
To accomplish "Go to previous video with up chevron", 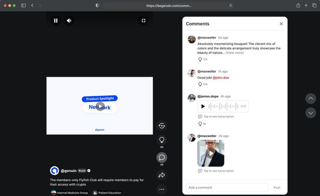I will [x=311, y=98].
